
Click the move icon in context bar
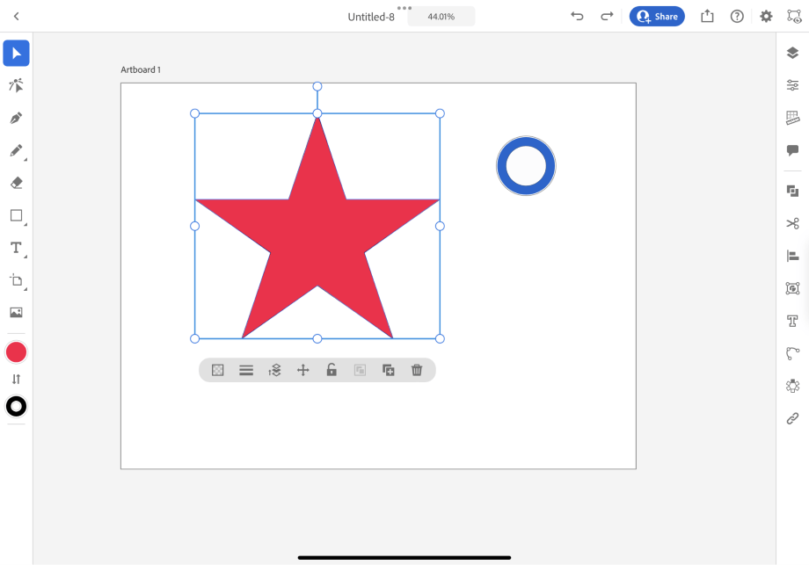point(302,370)
